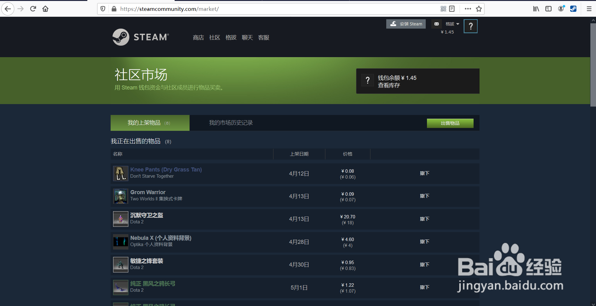
Task: Click the 敏捷之锋套装 item thumbnail
Action: click(121, 265)
